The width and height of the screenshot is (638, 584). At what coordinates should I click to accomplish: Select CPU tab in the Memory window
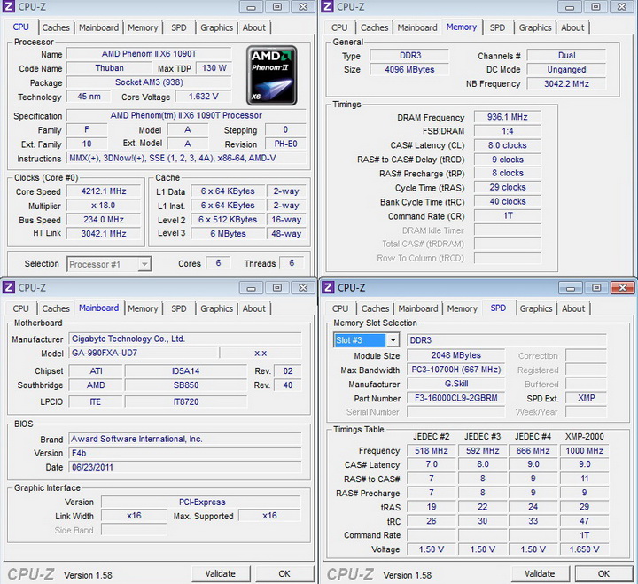coord(339,27)
